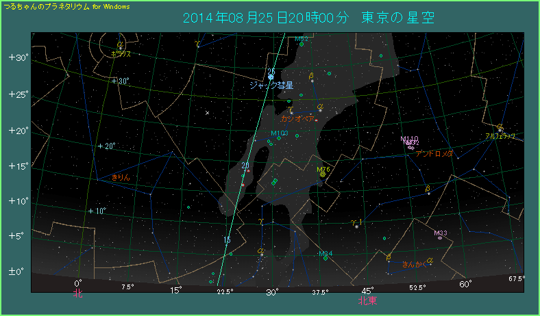Click the date and time title text
The width and height of the screenshot is (540, 316).
[310, 17]
